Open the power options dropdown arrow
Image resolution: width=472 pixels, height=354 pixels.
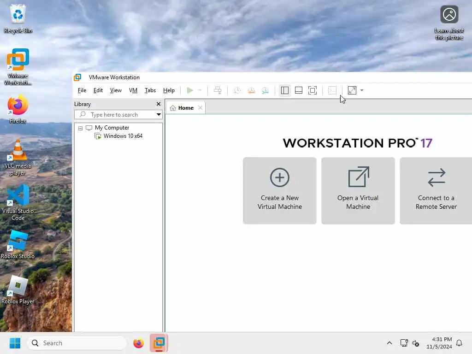tap(200, 90)
